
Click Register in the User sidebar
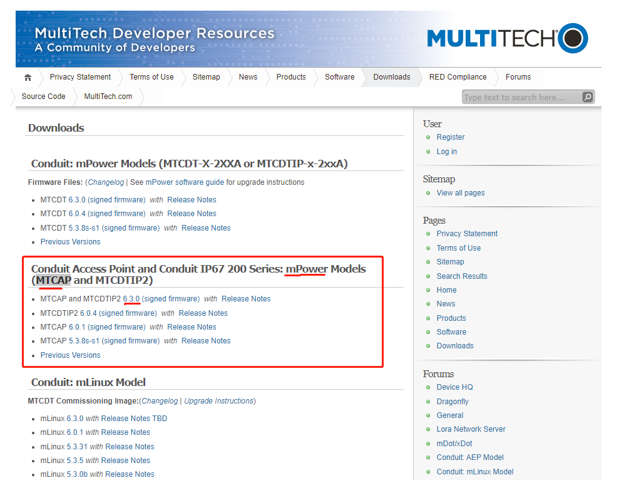pyautogui.click(x=451, y=137)
